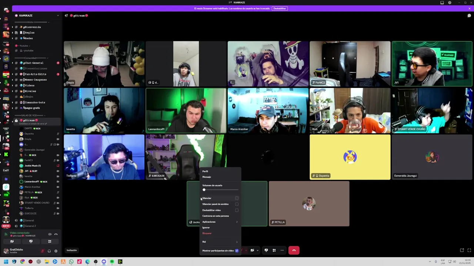Expand the Rol submenu
The width and height of the screenshot is (474, 266).
(220, 242)
